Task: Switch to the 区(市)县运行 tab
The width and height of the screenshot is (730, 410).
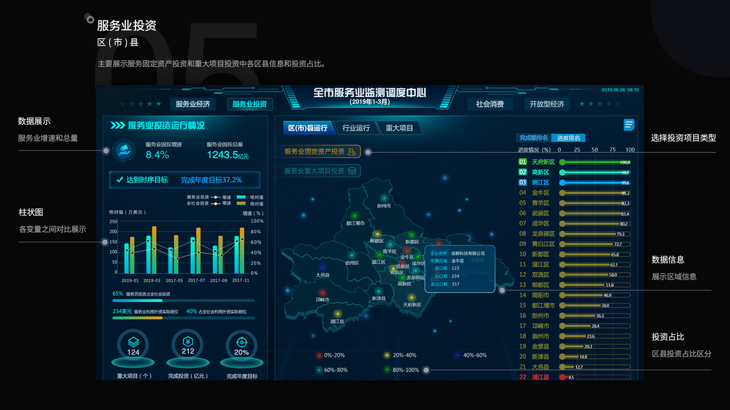Action: (308, 128)
